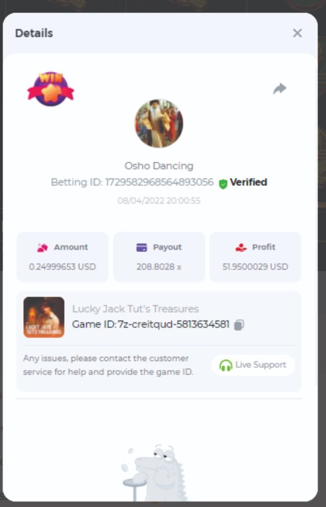Open Lucky Jack Tut's Treasures thumbnail
326x507 pixels.
tap(44, 317)
